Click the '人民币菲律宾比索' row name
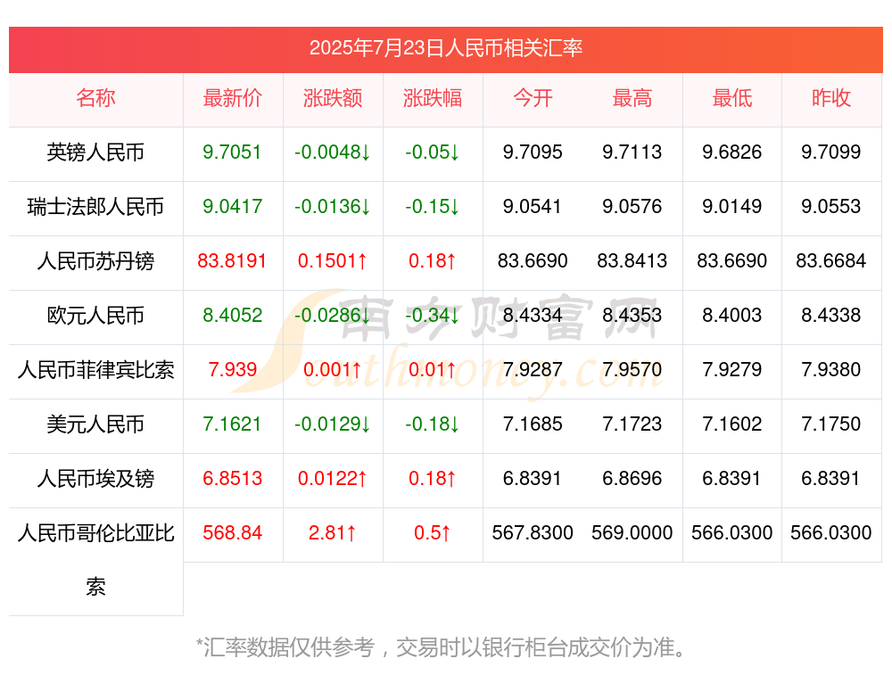Screen dimensions: 892x675 (95, 370)
